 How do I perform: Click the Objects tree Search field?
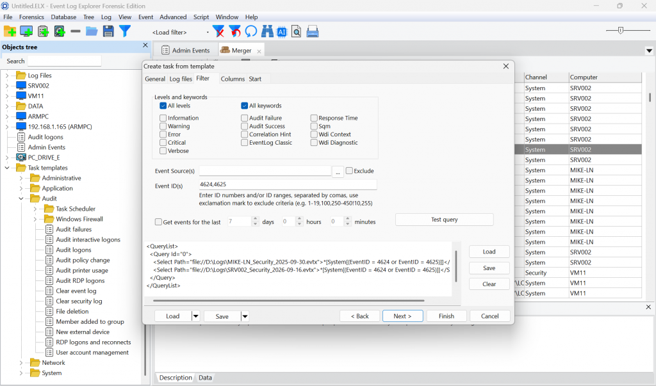point(65,61)
